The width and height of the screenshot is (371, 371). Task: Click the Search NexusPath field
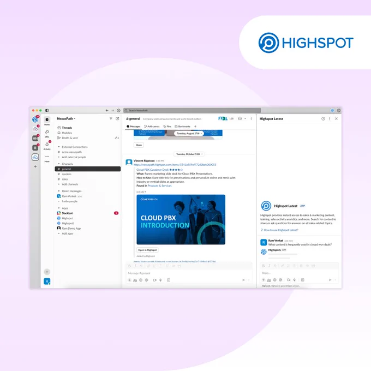pos(192,111)
